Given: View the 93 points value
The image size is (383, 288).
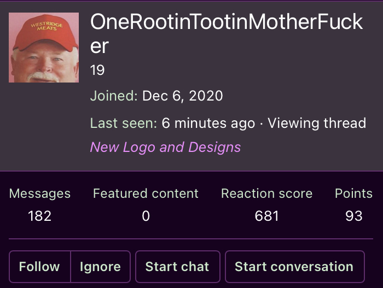Looking at the screenshot, I should 353,216.
